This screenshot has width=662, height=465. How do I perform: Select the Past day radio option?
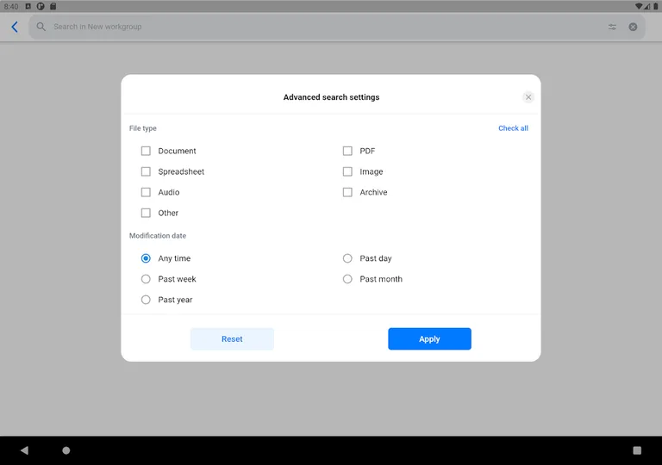(x=347, y=258)
